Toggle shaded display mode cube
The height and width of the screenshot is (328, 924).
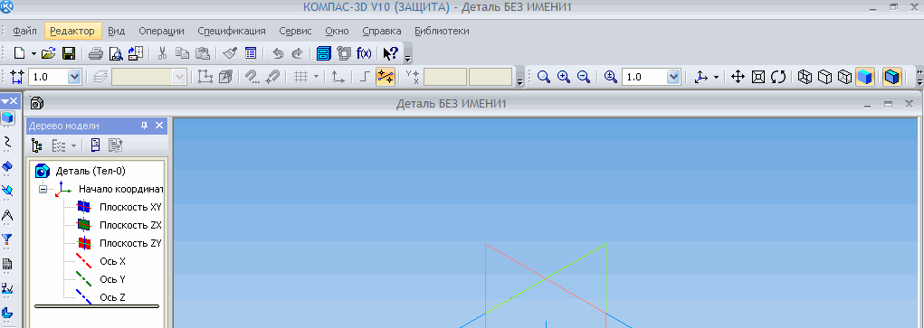[x=865, y=77]
